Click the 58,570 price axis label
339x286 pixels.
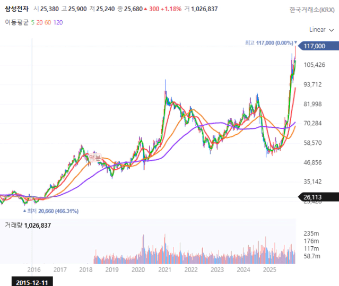pos(312,143)
